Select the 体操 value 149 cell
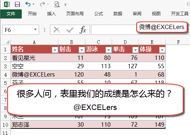190x135 pixels. [152, 124]
